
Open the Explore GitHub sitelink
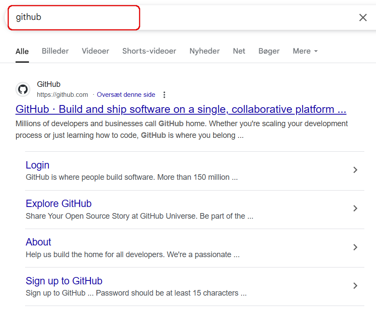(x=58, y=204)
